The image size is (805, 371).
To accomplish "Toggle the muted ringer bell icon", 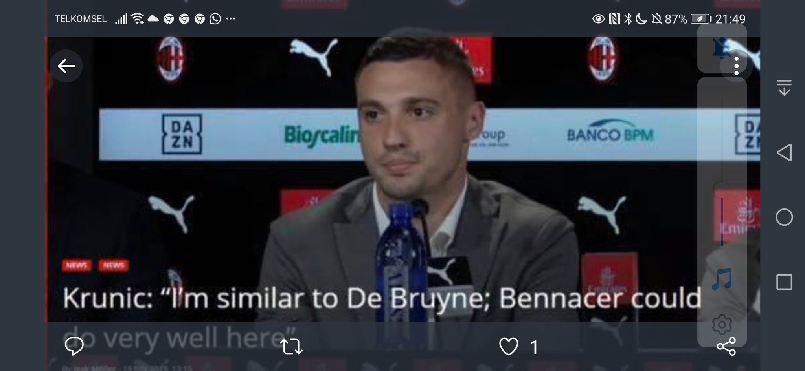I will point(722,48).
